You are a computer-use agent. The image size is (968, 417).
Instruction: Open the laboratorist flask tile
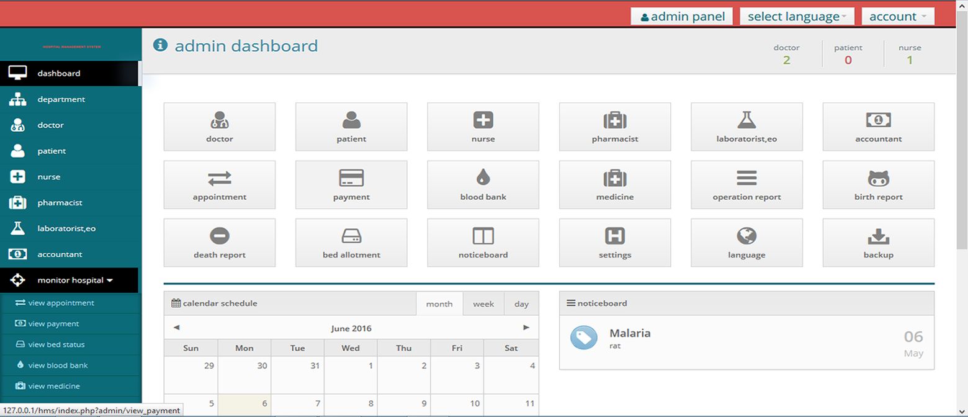[746, 127]
